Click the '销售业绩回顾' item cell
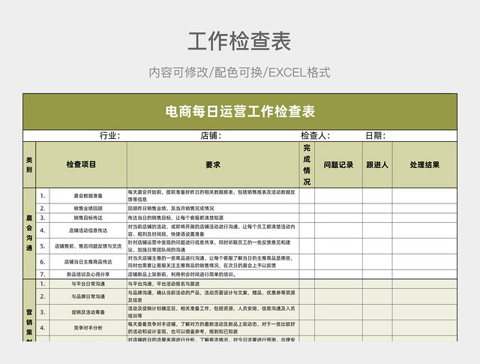This screenshot has width=480, height=364. 88,209
